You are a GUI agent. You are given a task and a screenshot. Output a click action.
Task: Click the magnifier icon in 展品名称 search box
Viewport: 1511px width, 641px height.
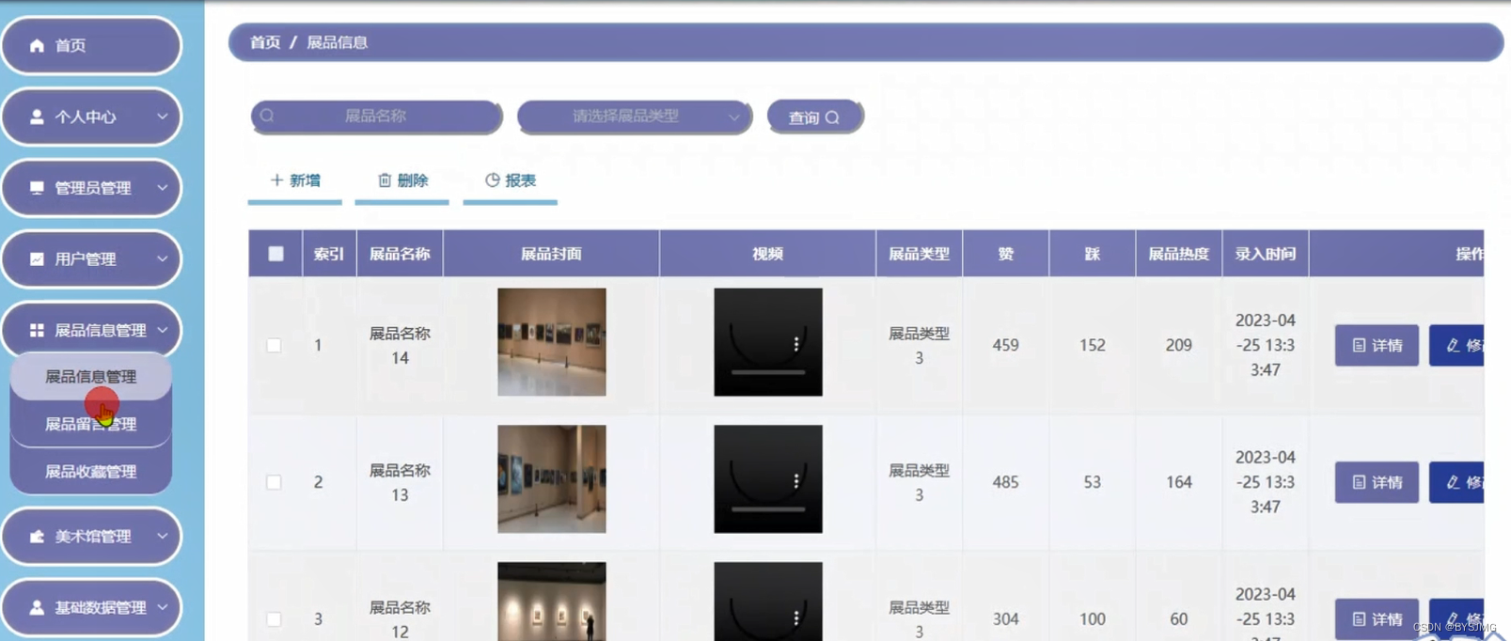pos(267,116)
